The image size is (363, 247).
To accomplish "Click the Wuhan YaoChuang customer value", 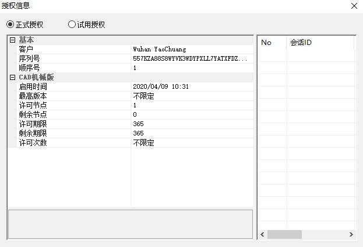I will (x=160, y=49).
